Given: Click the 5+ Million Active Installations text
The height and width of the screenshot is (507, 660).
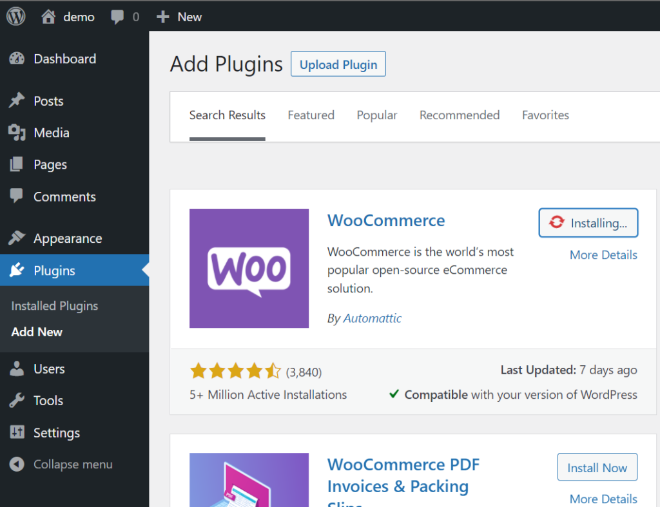Looking at the screenshot, I should pyautogui.click(x=268, y=395).
